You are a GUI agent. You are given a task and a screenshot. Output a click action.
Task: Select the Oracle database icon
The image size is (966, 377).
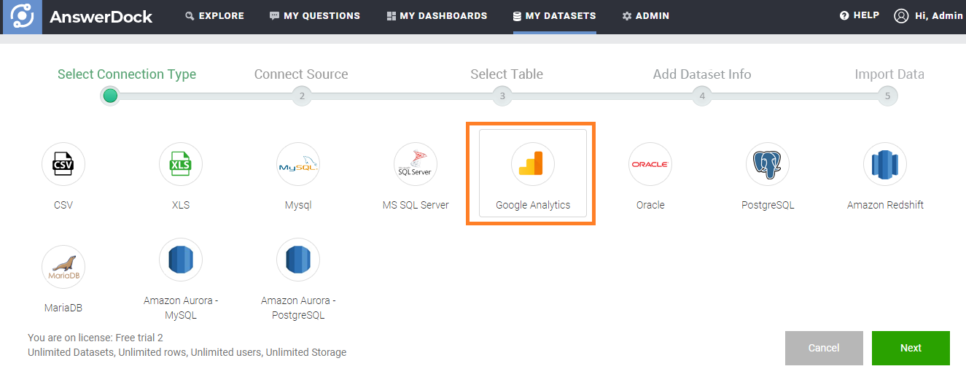point(650,164)
